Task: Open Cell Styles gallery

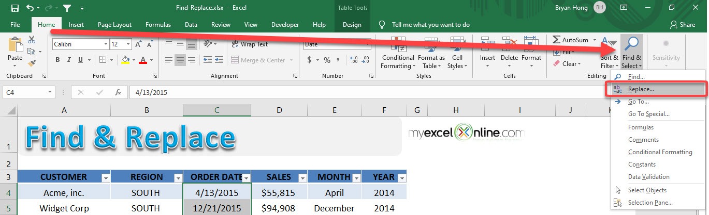Action: coord(457,53)
